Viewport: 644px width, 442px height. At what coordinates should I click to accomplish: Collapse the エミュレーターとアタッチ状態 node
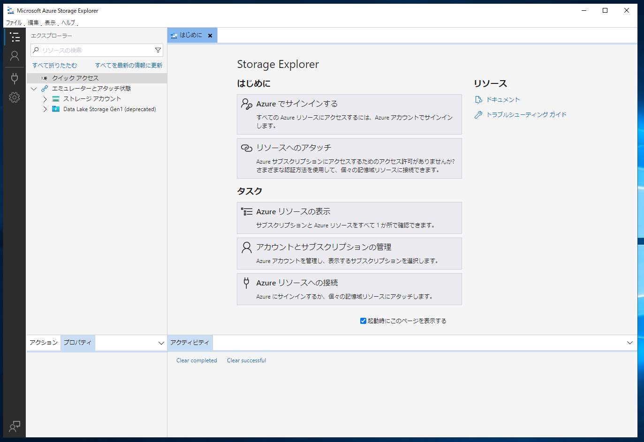pyautogui.click(x=34, y=89)
